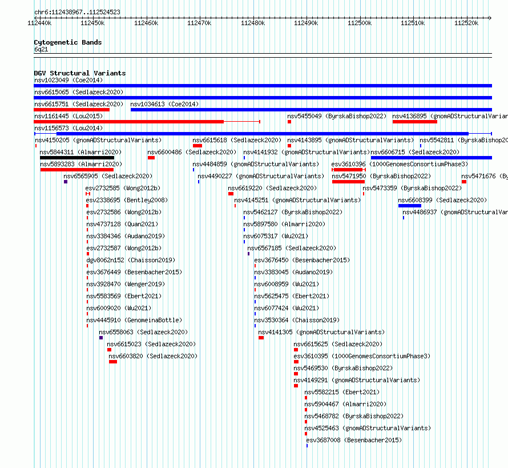Open esv3676449 (Besenbacher2015) variant

click(134, 272)
